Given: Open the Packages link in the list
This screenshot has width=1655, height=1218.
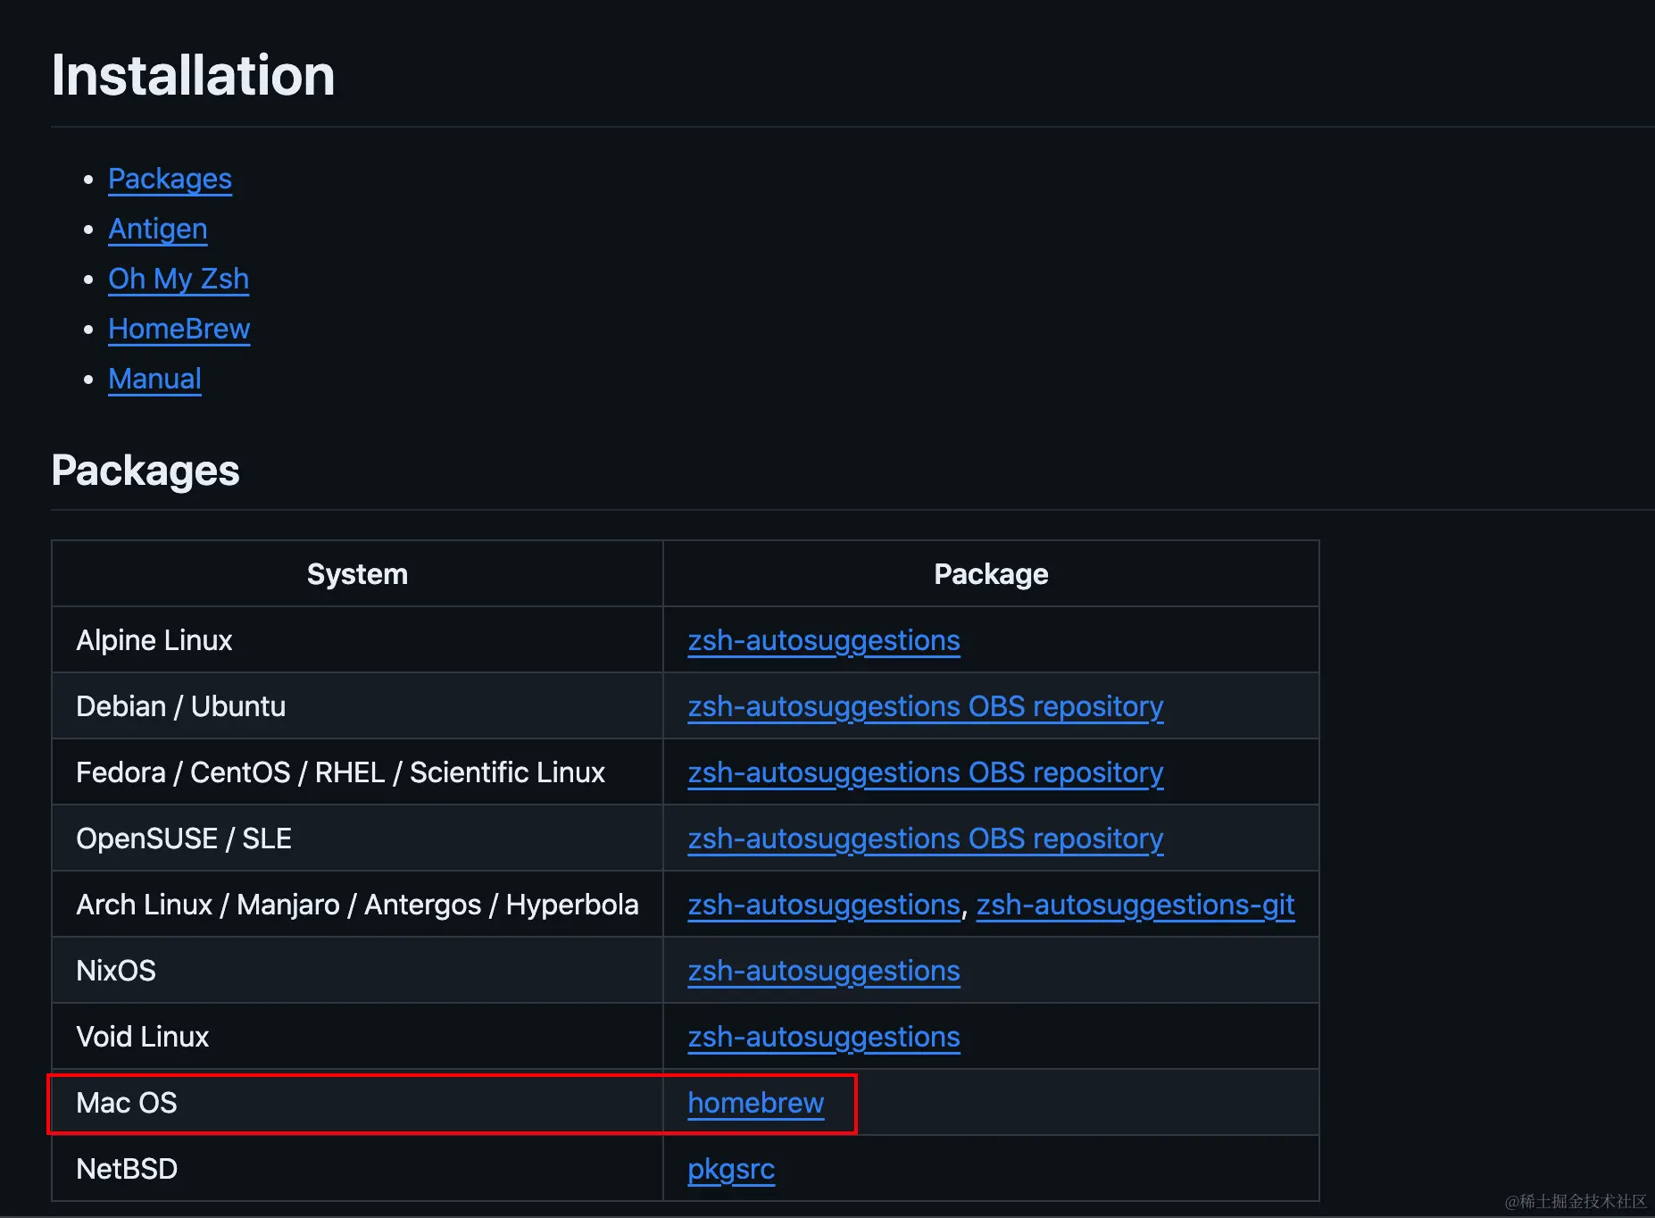Looking at the screenshot, I should 170,179.
